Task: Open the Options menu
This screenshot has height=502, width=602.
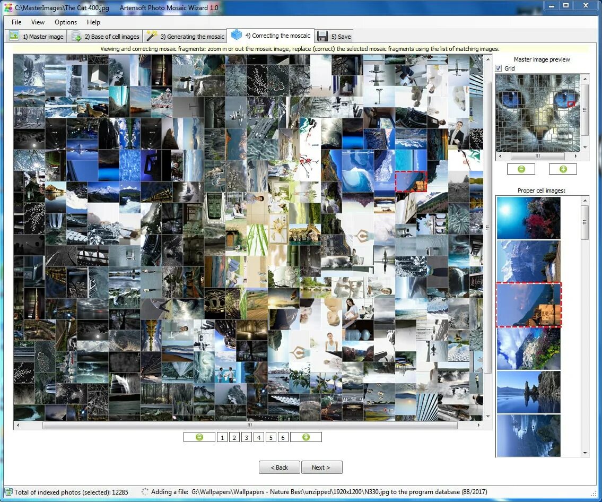Action: click(x=66, y=22)
